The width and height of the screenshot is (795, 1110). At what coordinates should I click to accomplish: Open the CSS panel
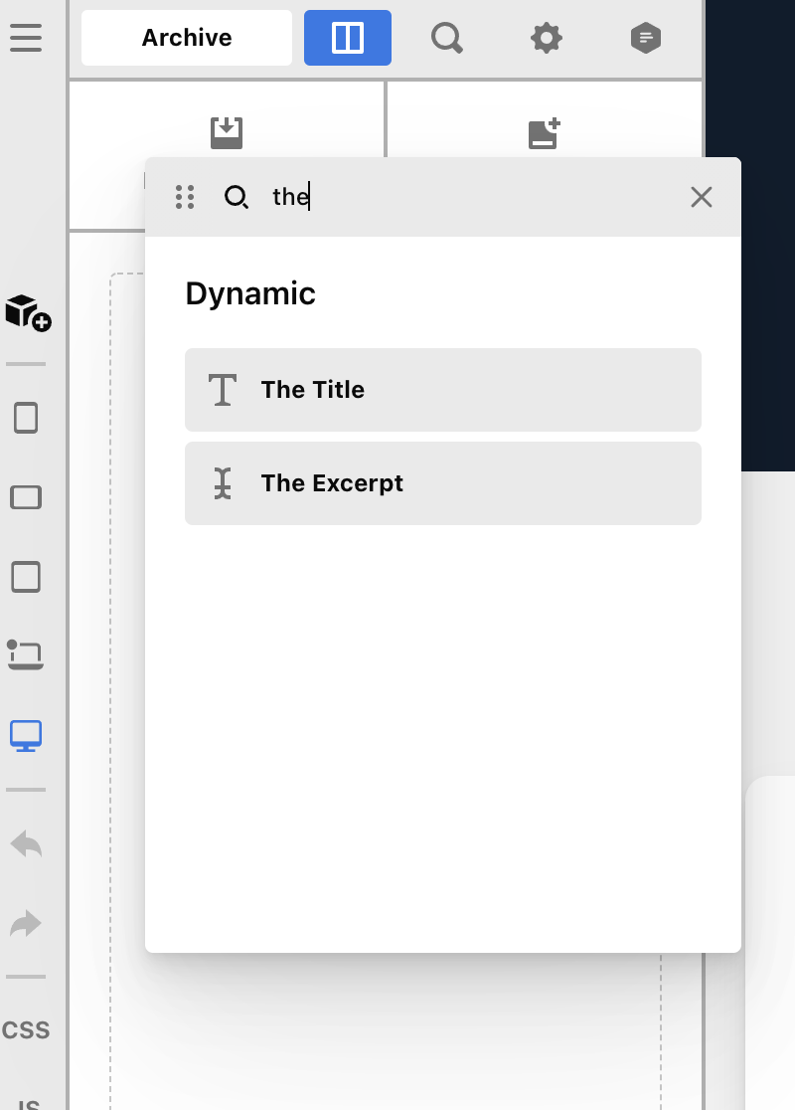pyautogui.click(x=26, y=1030)
